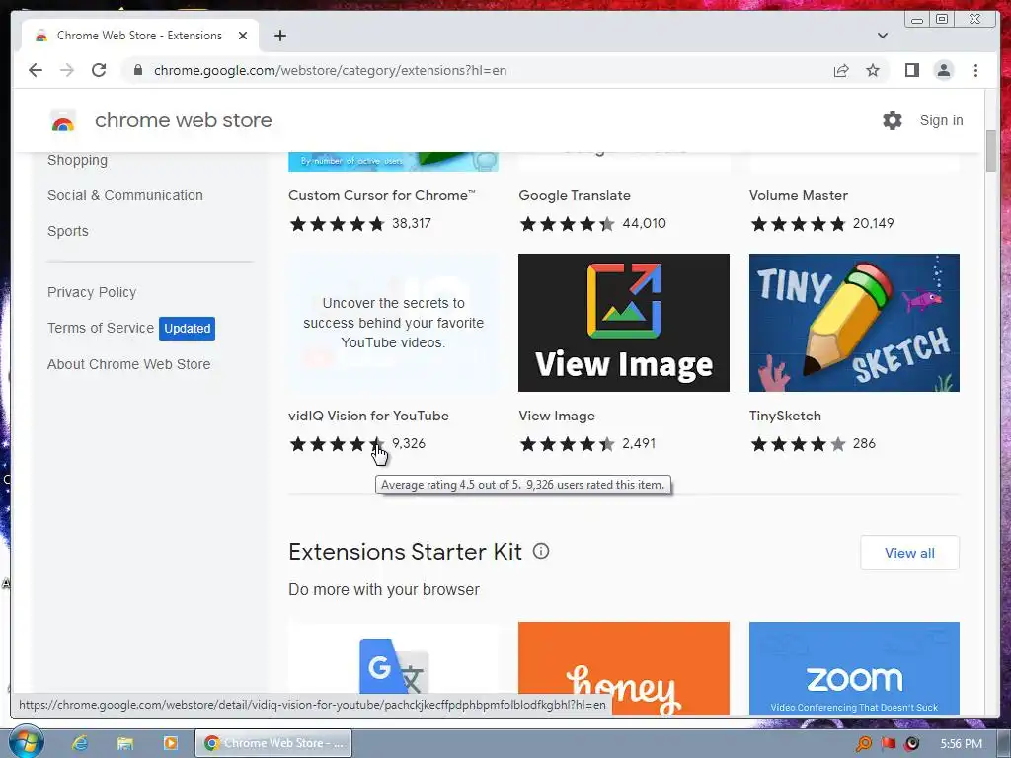Open the Sports category
This screenshot has width=1011, height=758.
tap(68, 231)
